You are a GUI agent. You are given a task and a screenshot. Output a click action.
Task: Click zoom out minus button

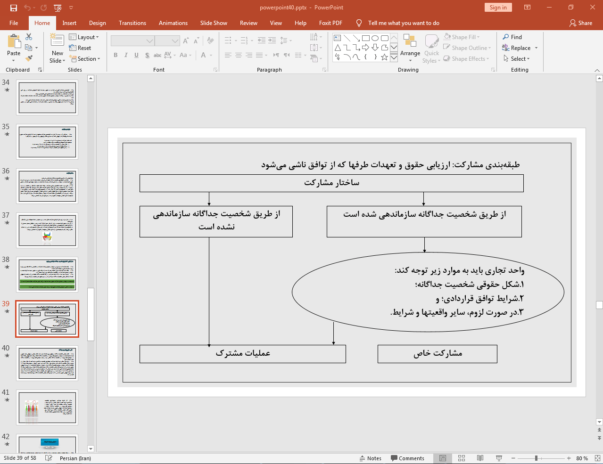point(513,458)
